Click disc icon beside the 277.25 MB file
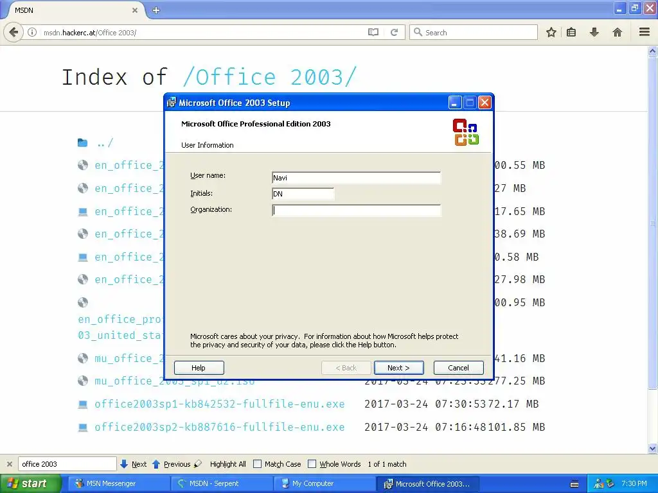The width and height of the screenshot is (658, 493). [83, 381]
